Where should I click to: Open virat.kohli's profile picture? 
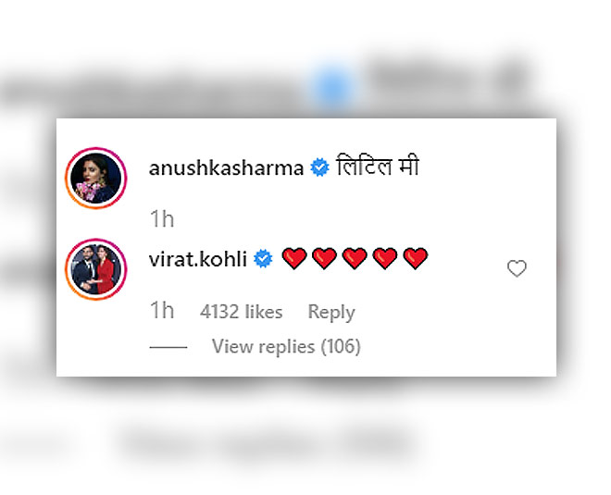pyautogui.click(x=96, y=269)
